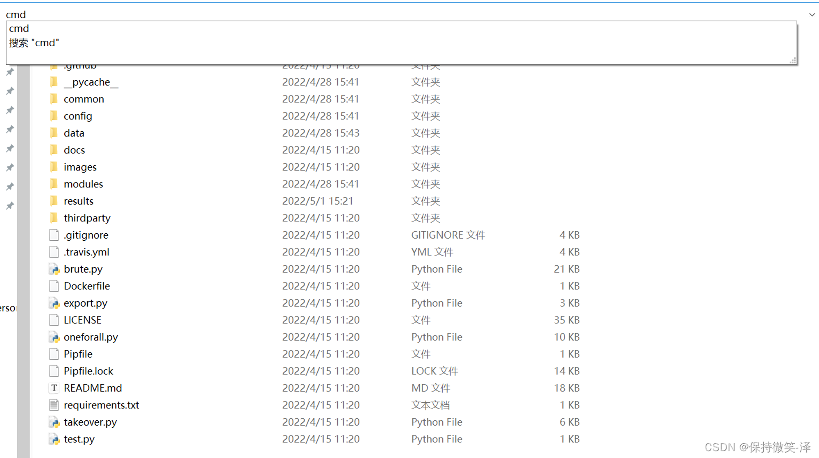This screenshot has height=458, width=819.
Task: Select the file name Dockerfile
Action: pos(87,286)
